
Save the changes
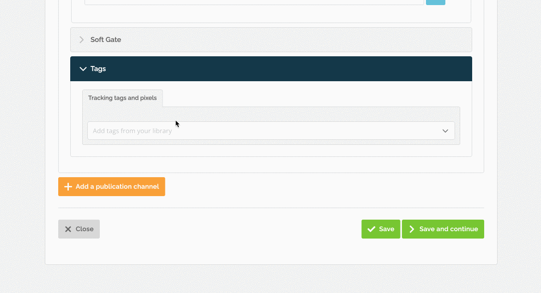point(381,229)
